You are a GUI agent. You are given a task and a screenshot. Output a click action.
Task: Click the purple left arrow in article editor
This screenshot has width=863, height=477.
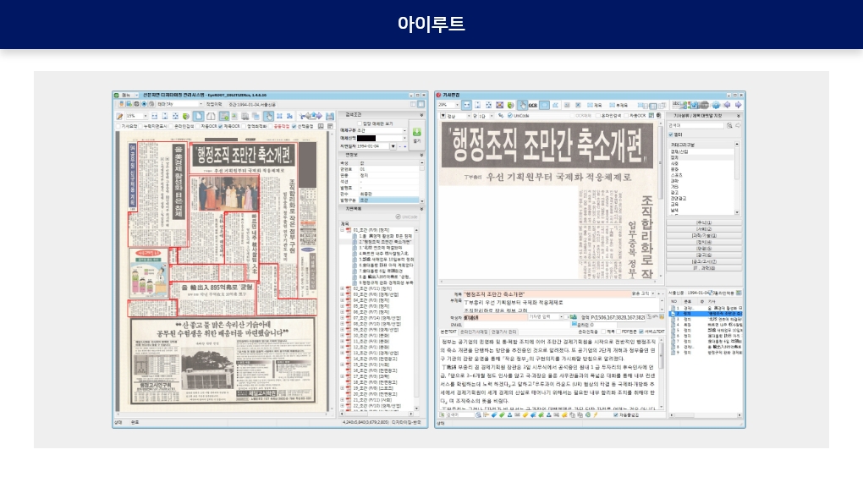point(727,105)
